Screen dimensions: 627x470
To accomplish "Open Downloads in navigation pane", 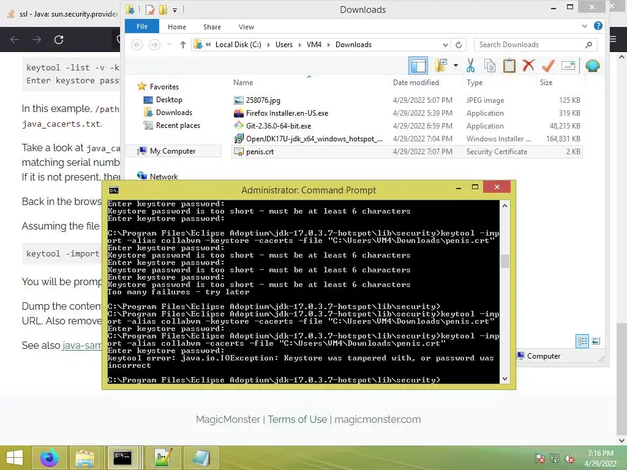I will (x=174, y=113).
